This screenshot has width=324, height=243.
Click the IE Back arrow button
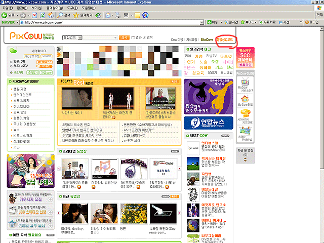pos(5,15)
